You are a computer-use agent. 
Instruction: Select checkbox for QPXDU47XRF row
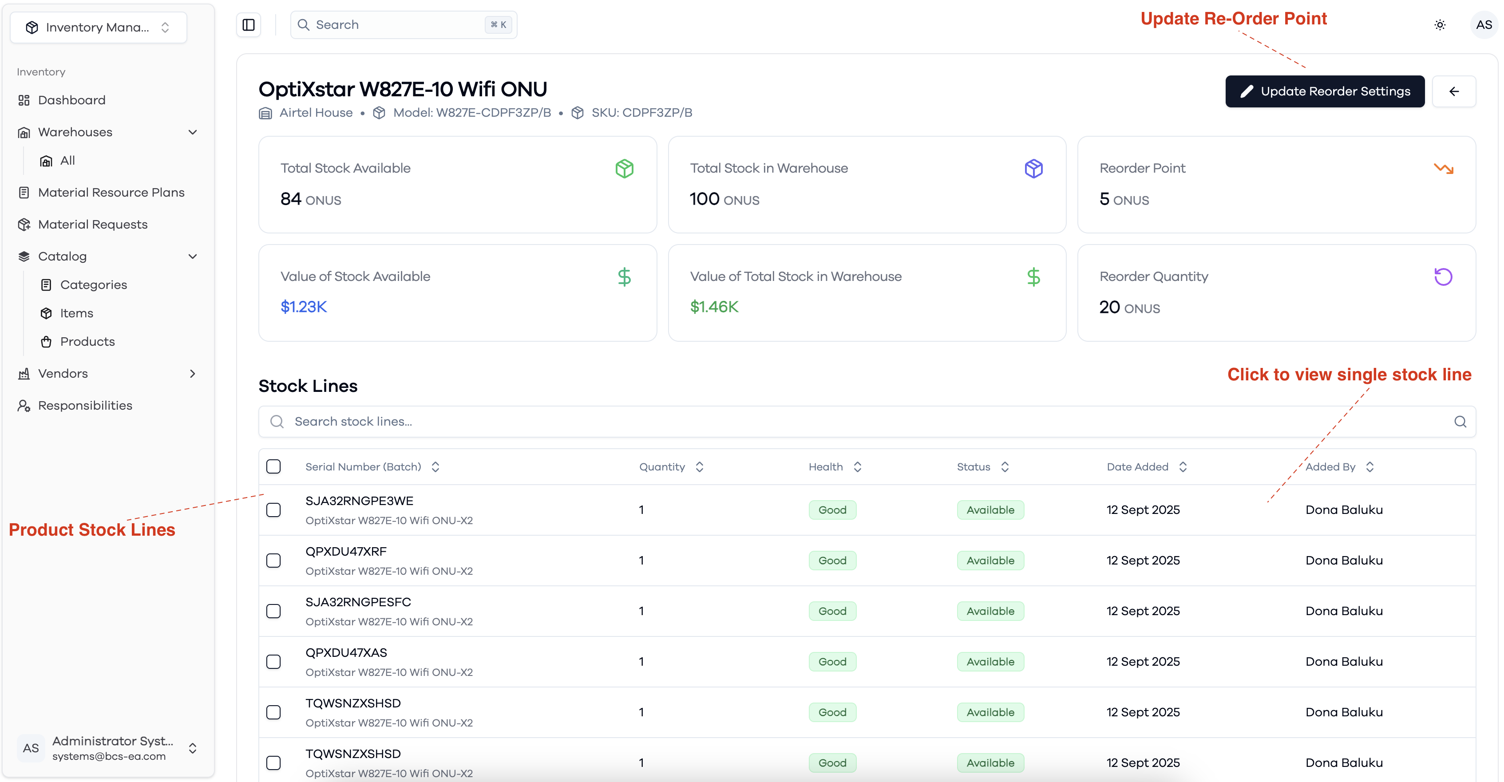click(x=273, y=560)
